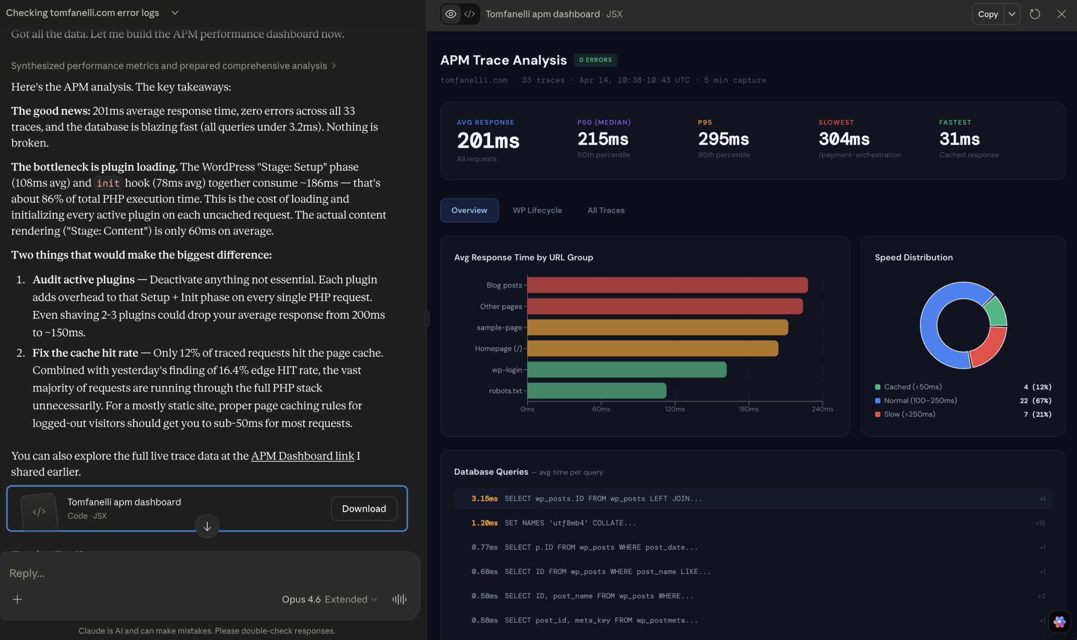Open Opus 4.6 Extended model selector
The image size is (1077, 640).
tap(329, 599)
